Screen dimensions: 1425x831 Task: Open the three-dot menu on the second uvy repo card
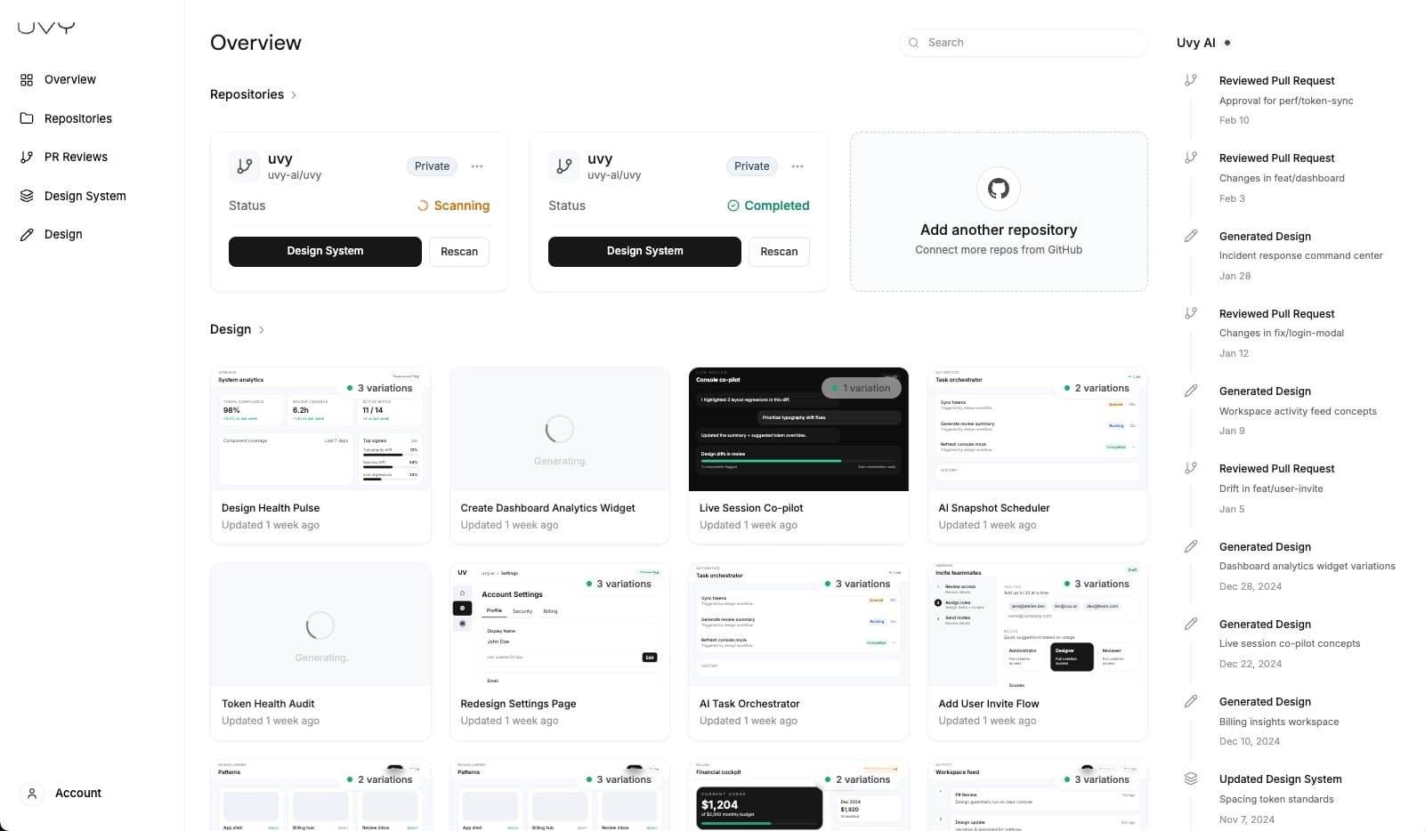point(797,165)
